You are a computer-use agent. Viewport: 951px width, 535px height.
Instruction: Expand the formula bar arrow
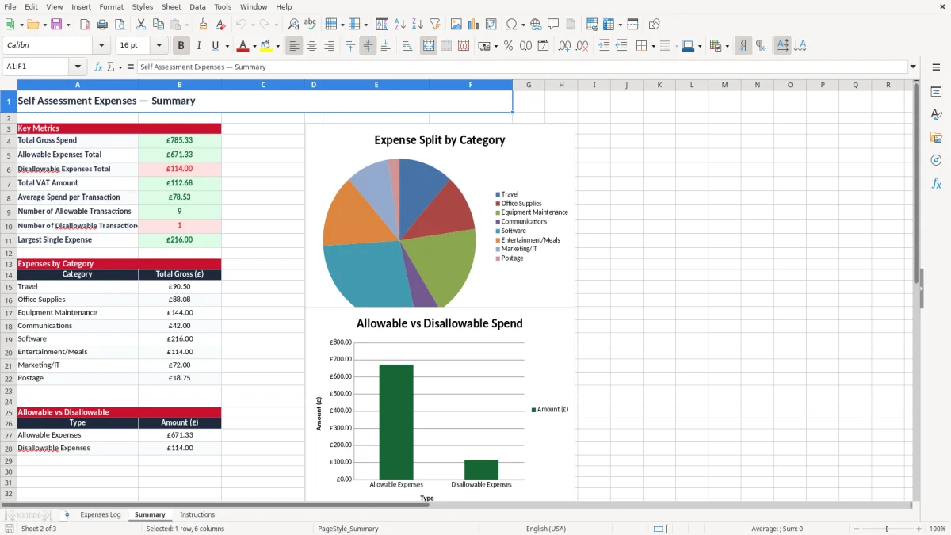click(x=913, y=67)
